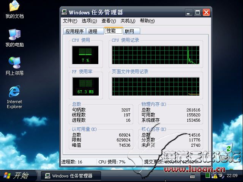
Task: Open the 文件(F) menu
Action: 70,21
